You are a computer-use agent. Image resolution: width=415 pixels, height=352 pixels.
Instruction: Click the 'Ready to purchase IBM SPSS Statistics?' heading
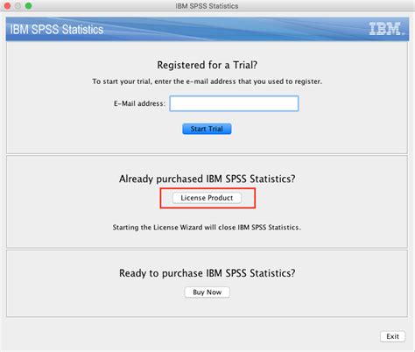click(207, 273)
